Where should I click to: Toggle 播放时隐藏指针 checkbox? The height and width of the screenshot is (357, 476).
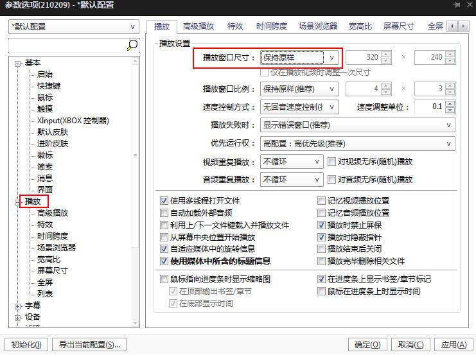click(x=321, y=237)
